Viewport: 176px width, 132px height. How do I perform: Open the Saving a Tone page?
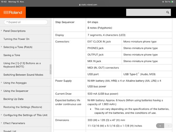pos(12,55)
